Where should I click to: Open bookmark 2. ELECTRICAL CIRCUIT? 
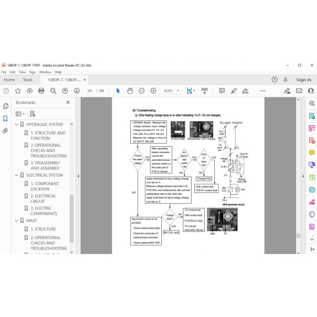coord(43,199)
